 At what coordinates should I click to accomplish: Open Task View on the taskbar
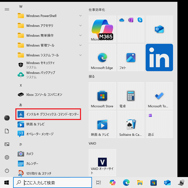tap(98, 183)
